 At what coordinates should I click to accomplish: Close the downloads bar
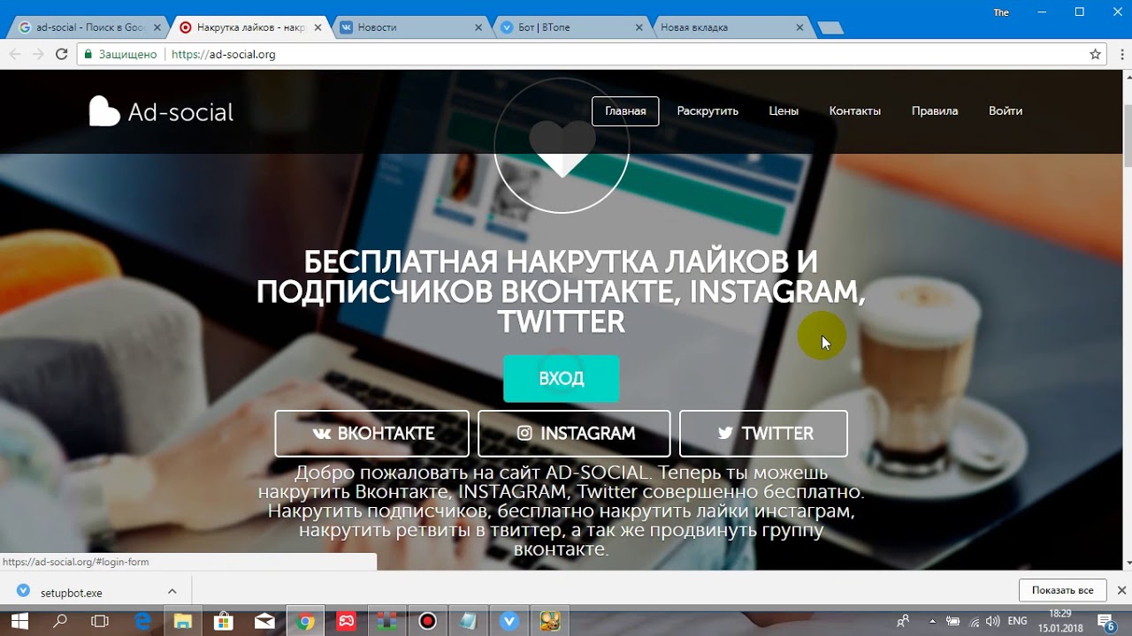point(1121,590)
